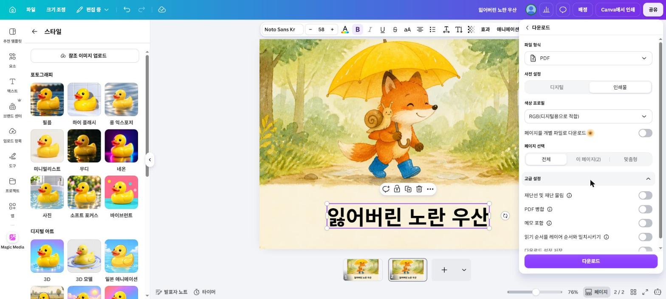Open the 파일 menu
This screenshot has height=299, width=666.
coord(31,9)
